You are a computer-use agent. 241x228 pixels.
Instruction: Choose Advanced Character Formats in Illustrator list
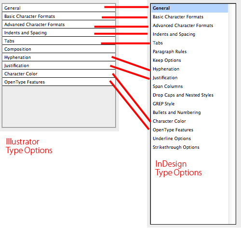tap(59, 24)
